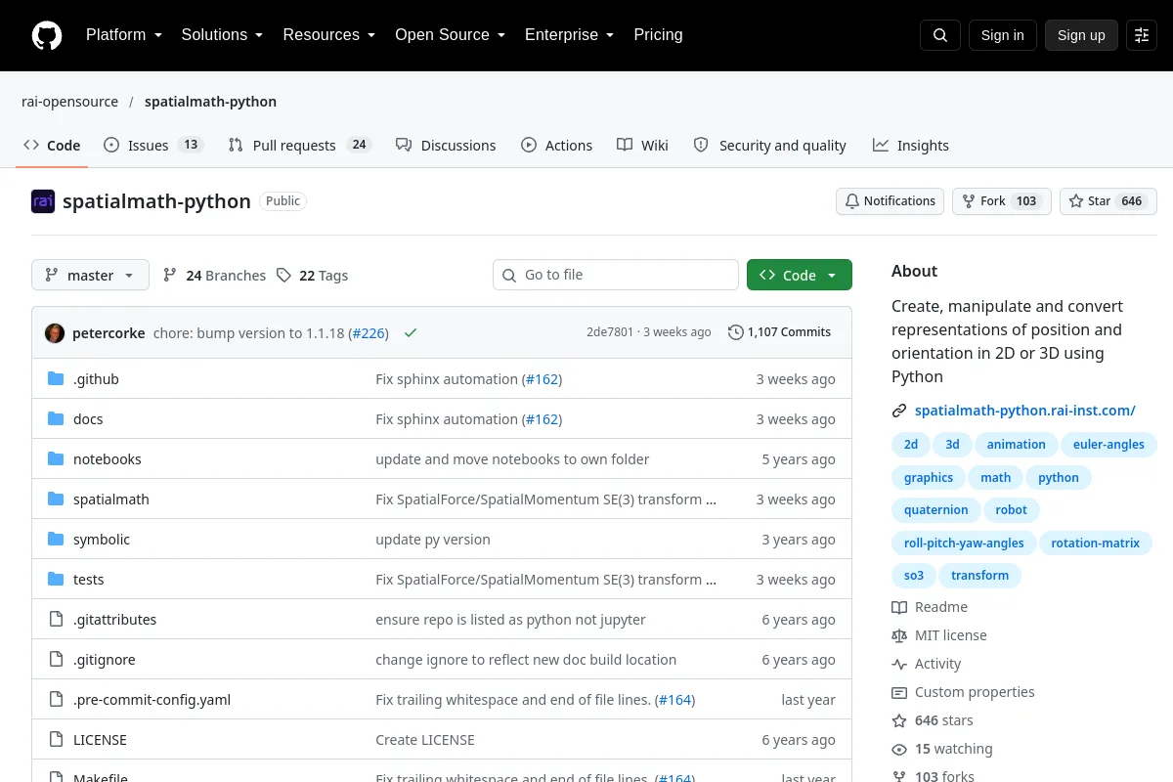View 24 Branches link
The image size is (1173, 782).
tap(214, 276)
